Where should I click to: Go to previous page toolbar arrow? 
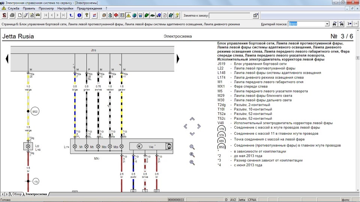point(52,15)
